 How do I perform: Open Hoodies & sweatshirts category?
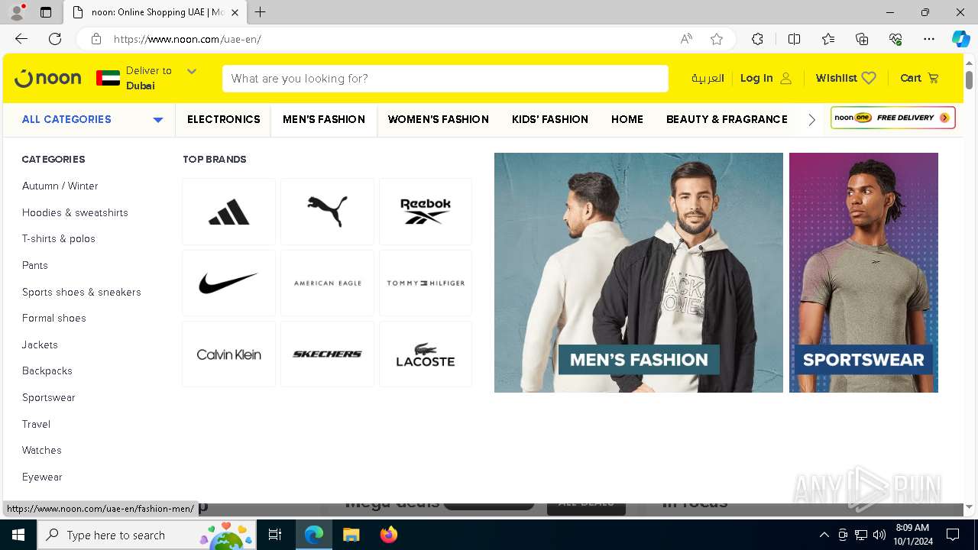click(75, 212)
